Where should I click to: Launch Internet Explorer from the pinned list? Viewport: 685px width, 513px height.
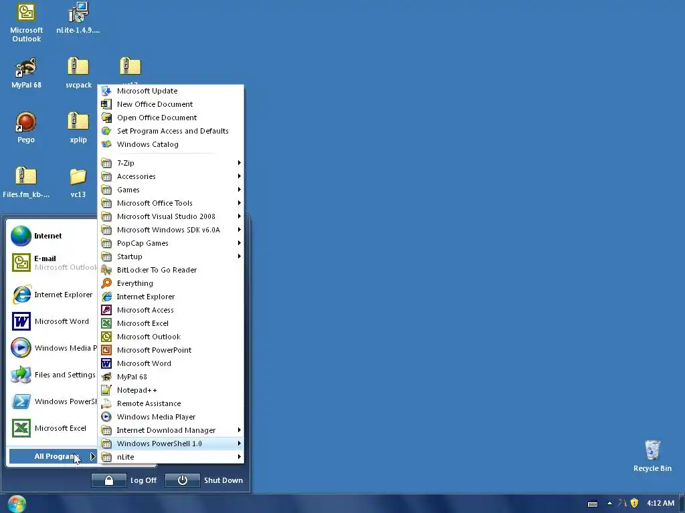point(52,295)
